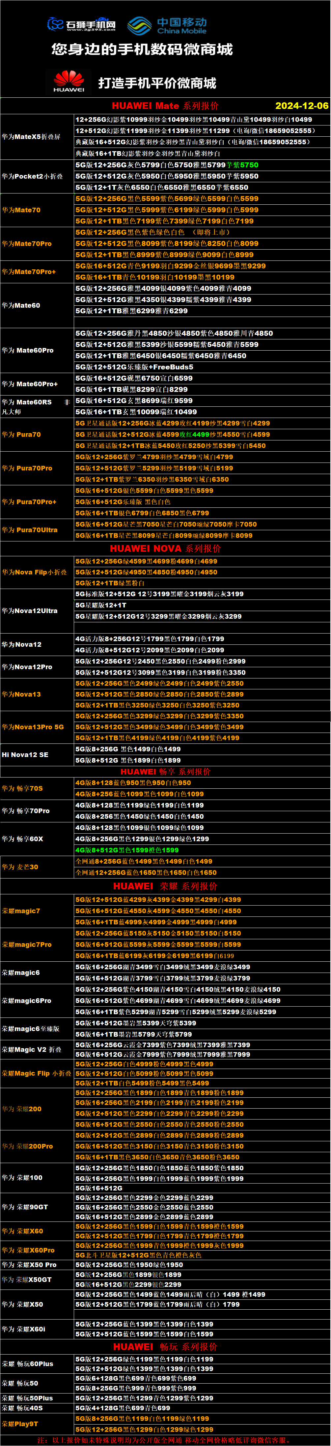Click the model label reading exactly 华为 荣耀X60
The width and height of the screenshot is (331, 1446).
coord(22,1231)
